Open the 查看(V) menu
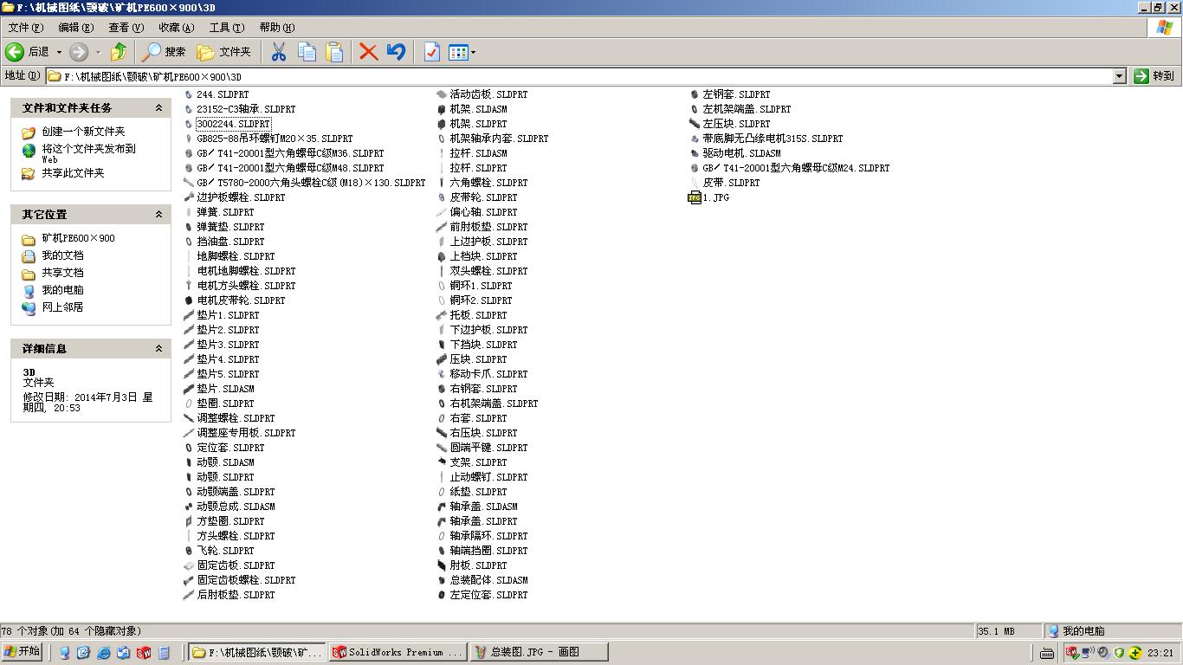The image size is (1183, 665). click(x=126, y=28)
